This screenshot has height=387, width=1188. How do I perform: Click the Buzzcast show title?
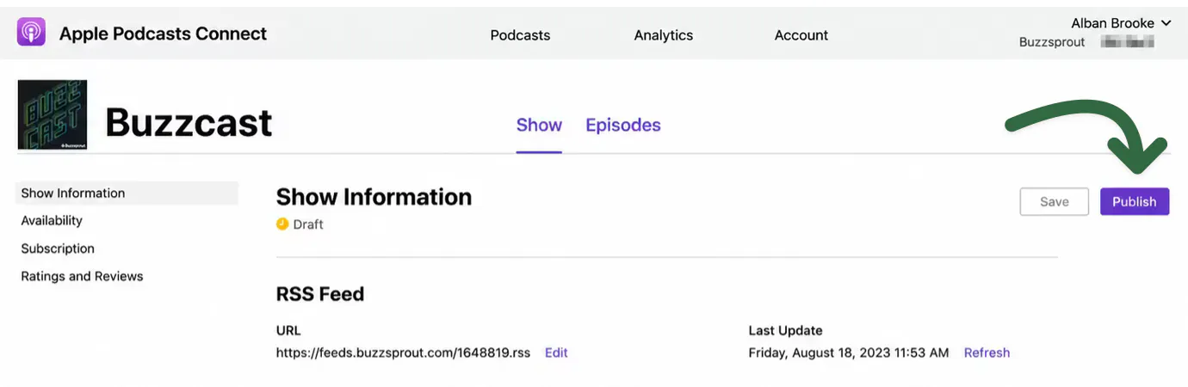(x=189, y=123)
